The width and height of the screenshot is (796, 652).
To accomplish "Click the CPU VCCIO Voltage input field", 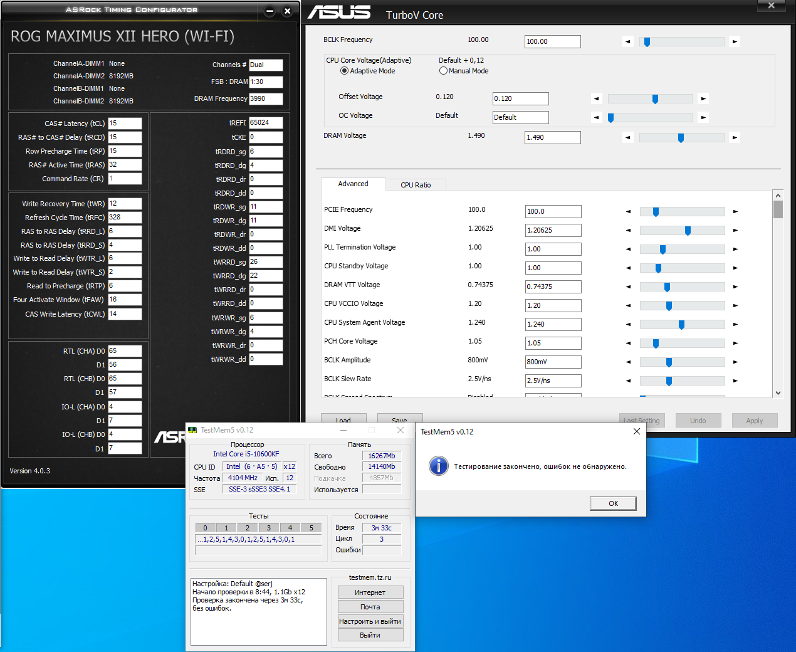I will (x=553, y=305).
